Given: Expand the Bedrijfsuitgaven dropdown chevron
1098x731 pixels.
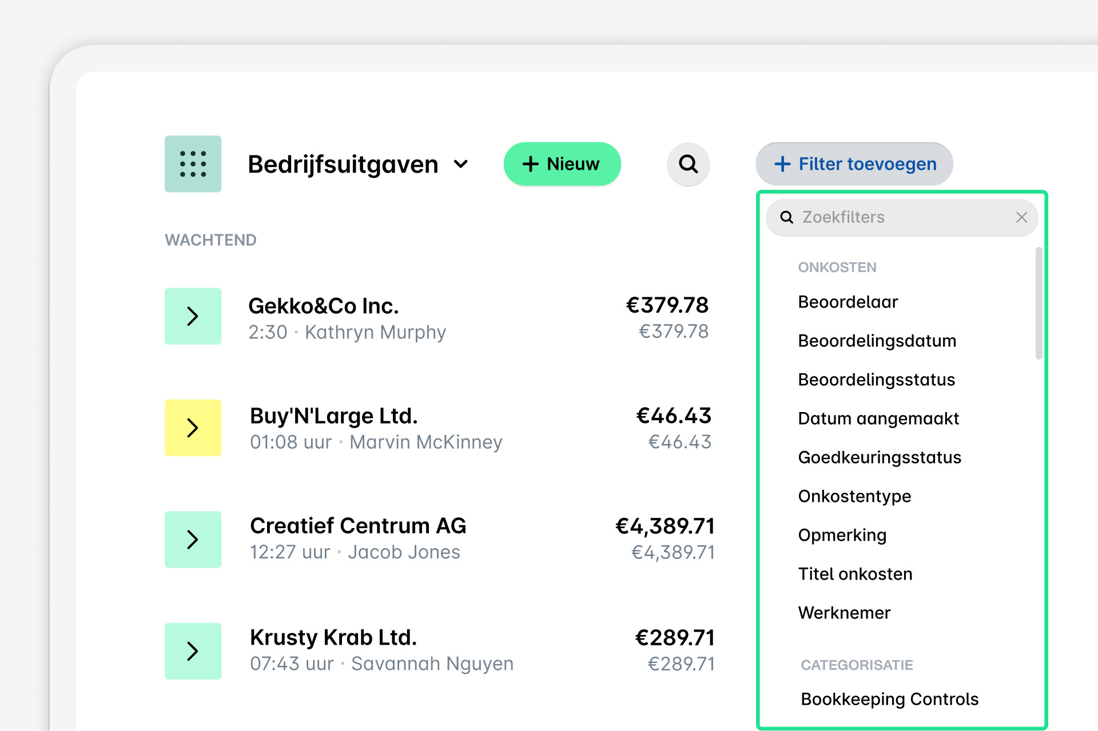Looking at the screenshot, I should click(x=461, y=165).
